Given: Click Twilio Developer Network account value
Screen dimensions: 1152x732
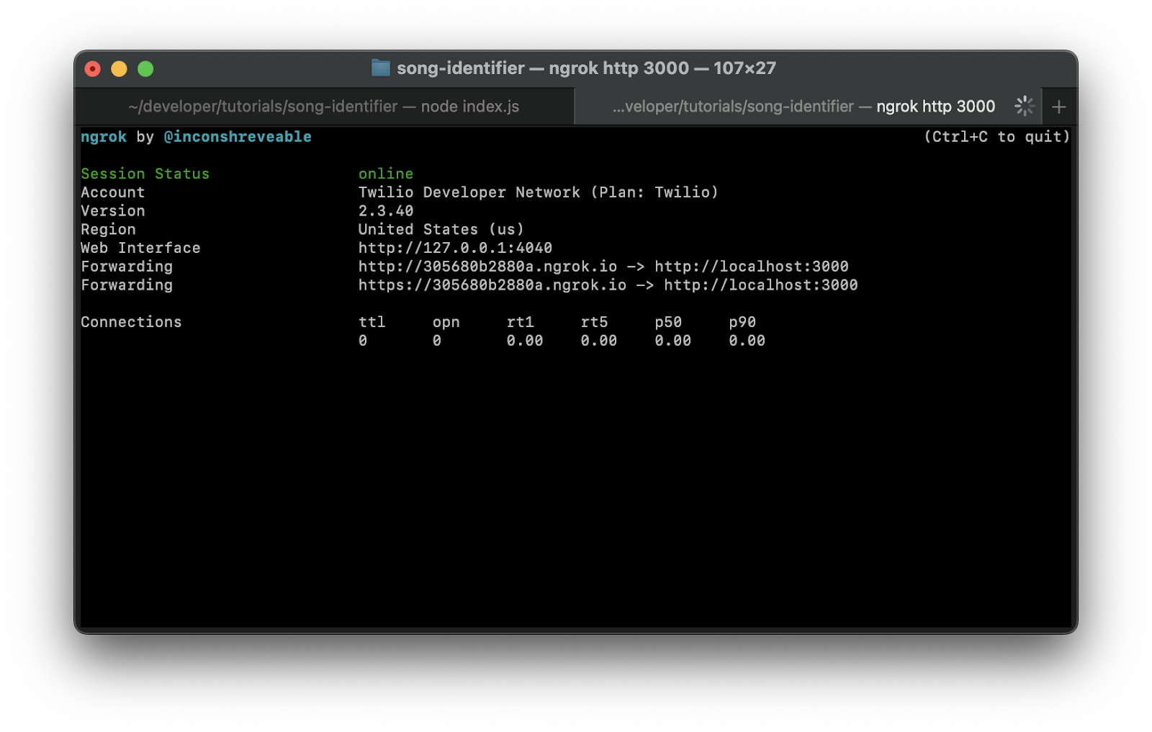Looking at the screenshot, I should [x=539, y=192].
